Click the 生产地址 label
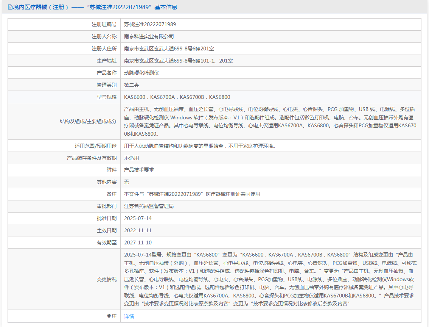Screen dimensions: 429x327 [x=106, y=61]
